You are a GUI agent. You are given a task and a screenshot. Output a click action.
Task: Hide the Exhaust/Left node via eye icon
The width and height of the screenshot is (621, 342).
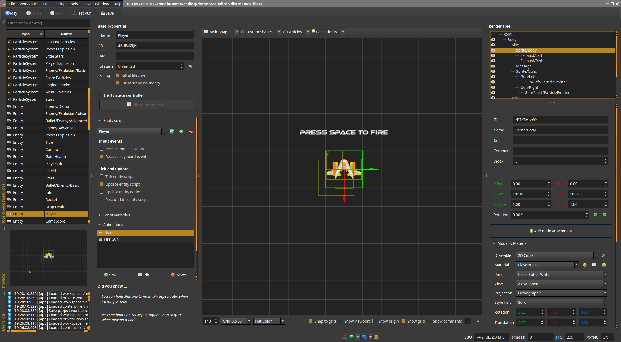tap(493, 55)
